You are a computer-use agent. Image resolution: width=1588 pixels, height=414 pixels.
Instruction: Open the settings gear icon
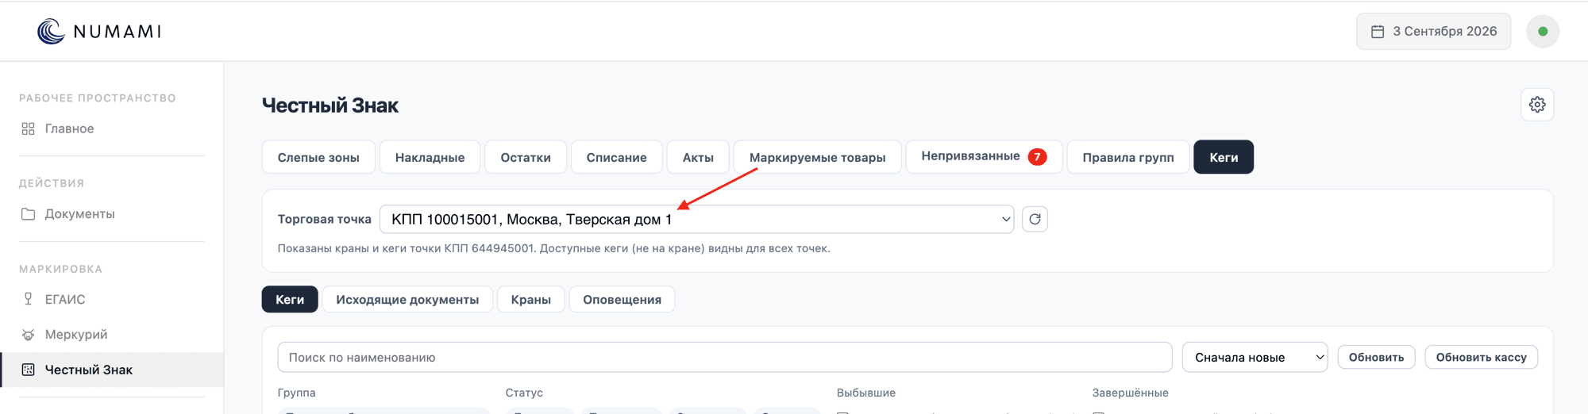point(1537,105)
